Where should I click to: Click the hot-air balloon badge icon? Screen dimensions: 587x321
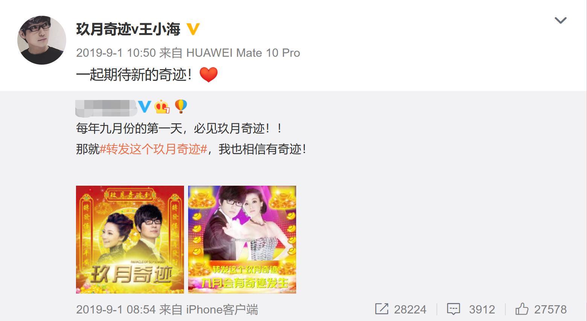pos(181,107)
